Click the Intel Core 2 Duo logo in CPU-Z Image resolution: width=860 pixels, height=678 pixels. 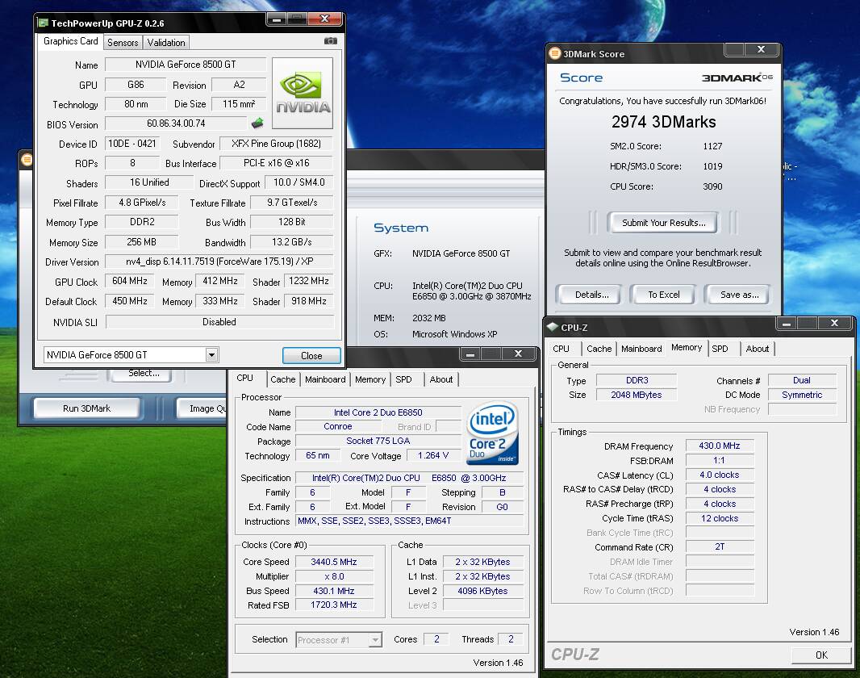[493, 433]
